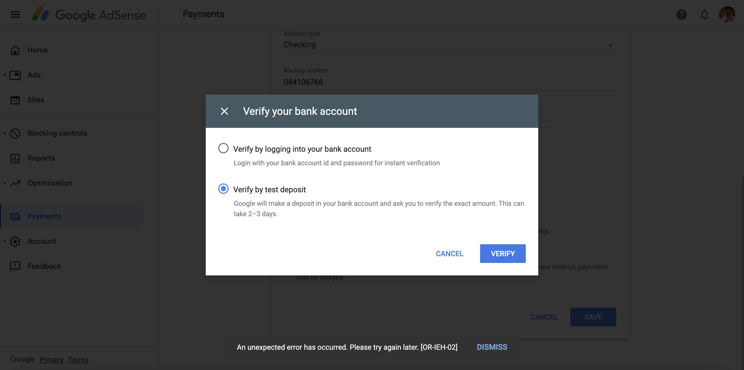Dismiss the unexpected error message
Image resolution: width=744 pixels, height=370 pixels.
[x=492, y=347]
